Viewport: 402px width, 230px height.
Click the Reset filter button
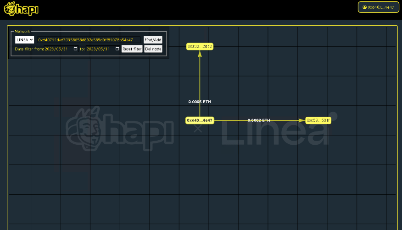132,49
